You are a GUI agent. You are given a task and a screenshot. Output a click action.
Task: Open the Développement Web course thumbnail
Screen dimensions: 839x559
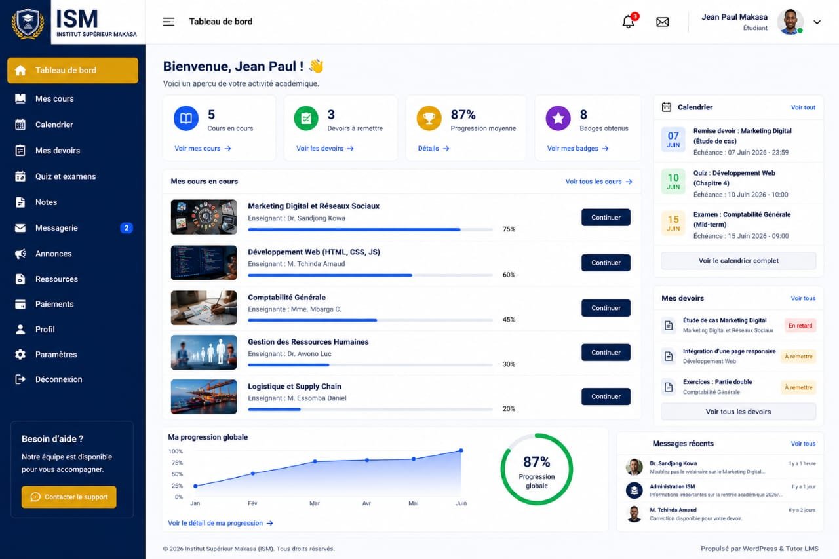pyautogui.click(x=204, y=263)
